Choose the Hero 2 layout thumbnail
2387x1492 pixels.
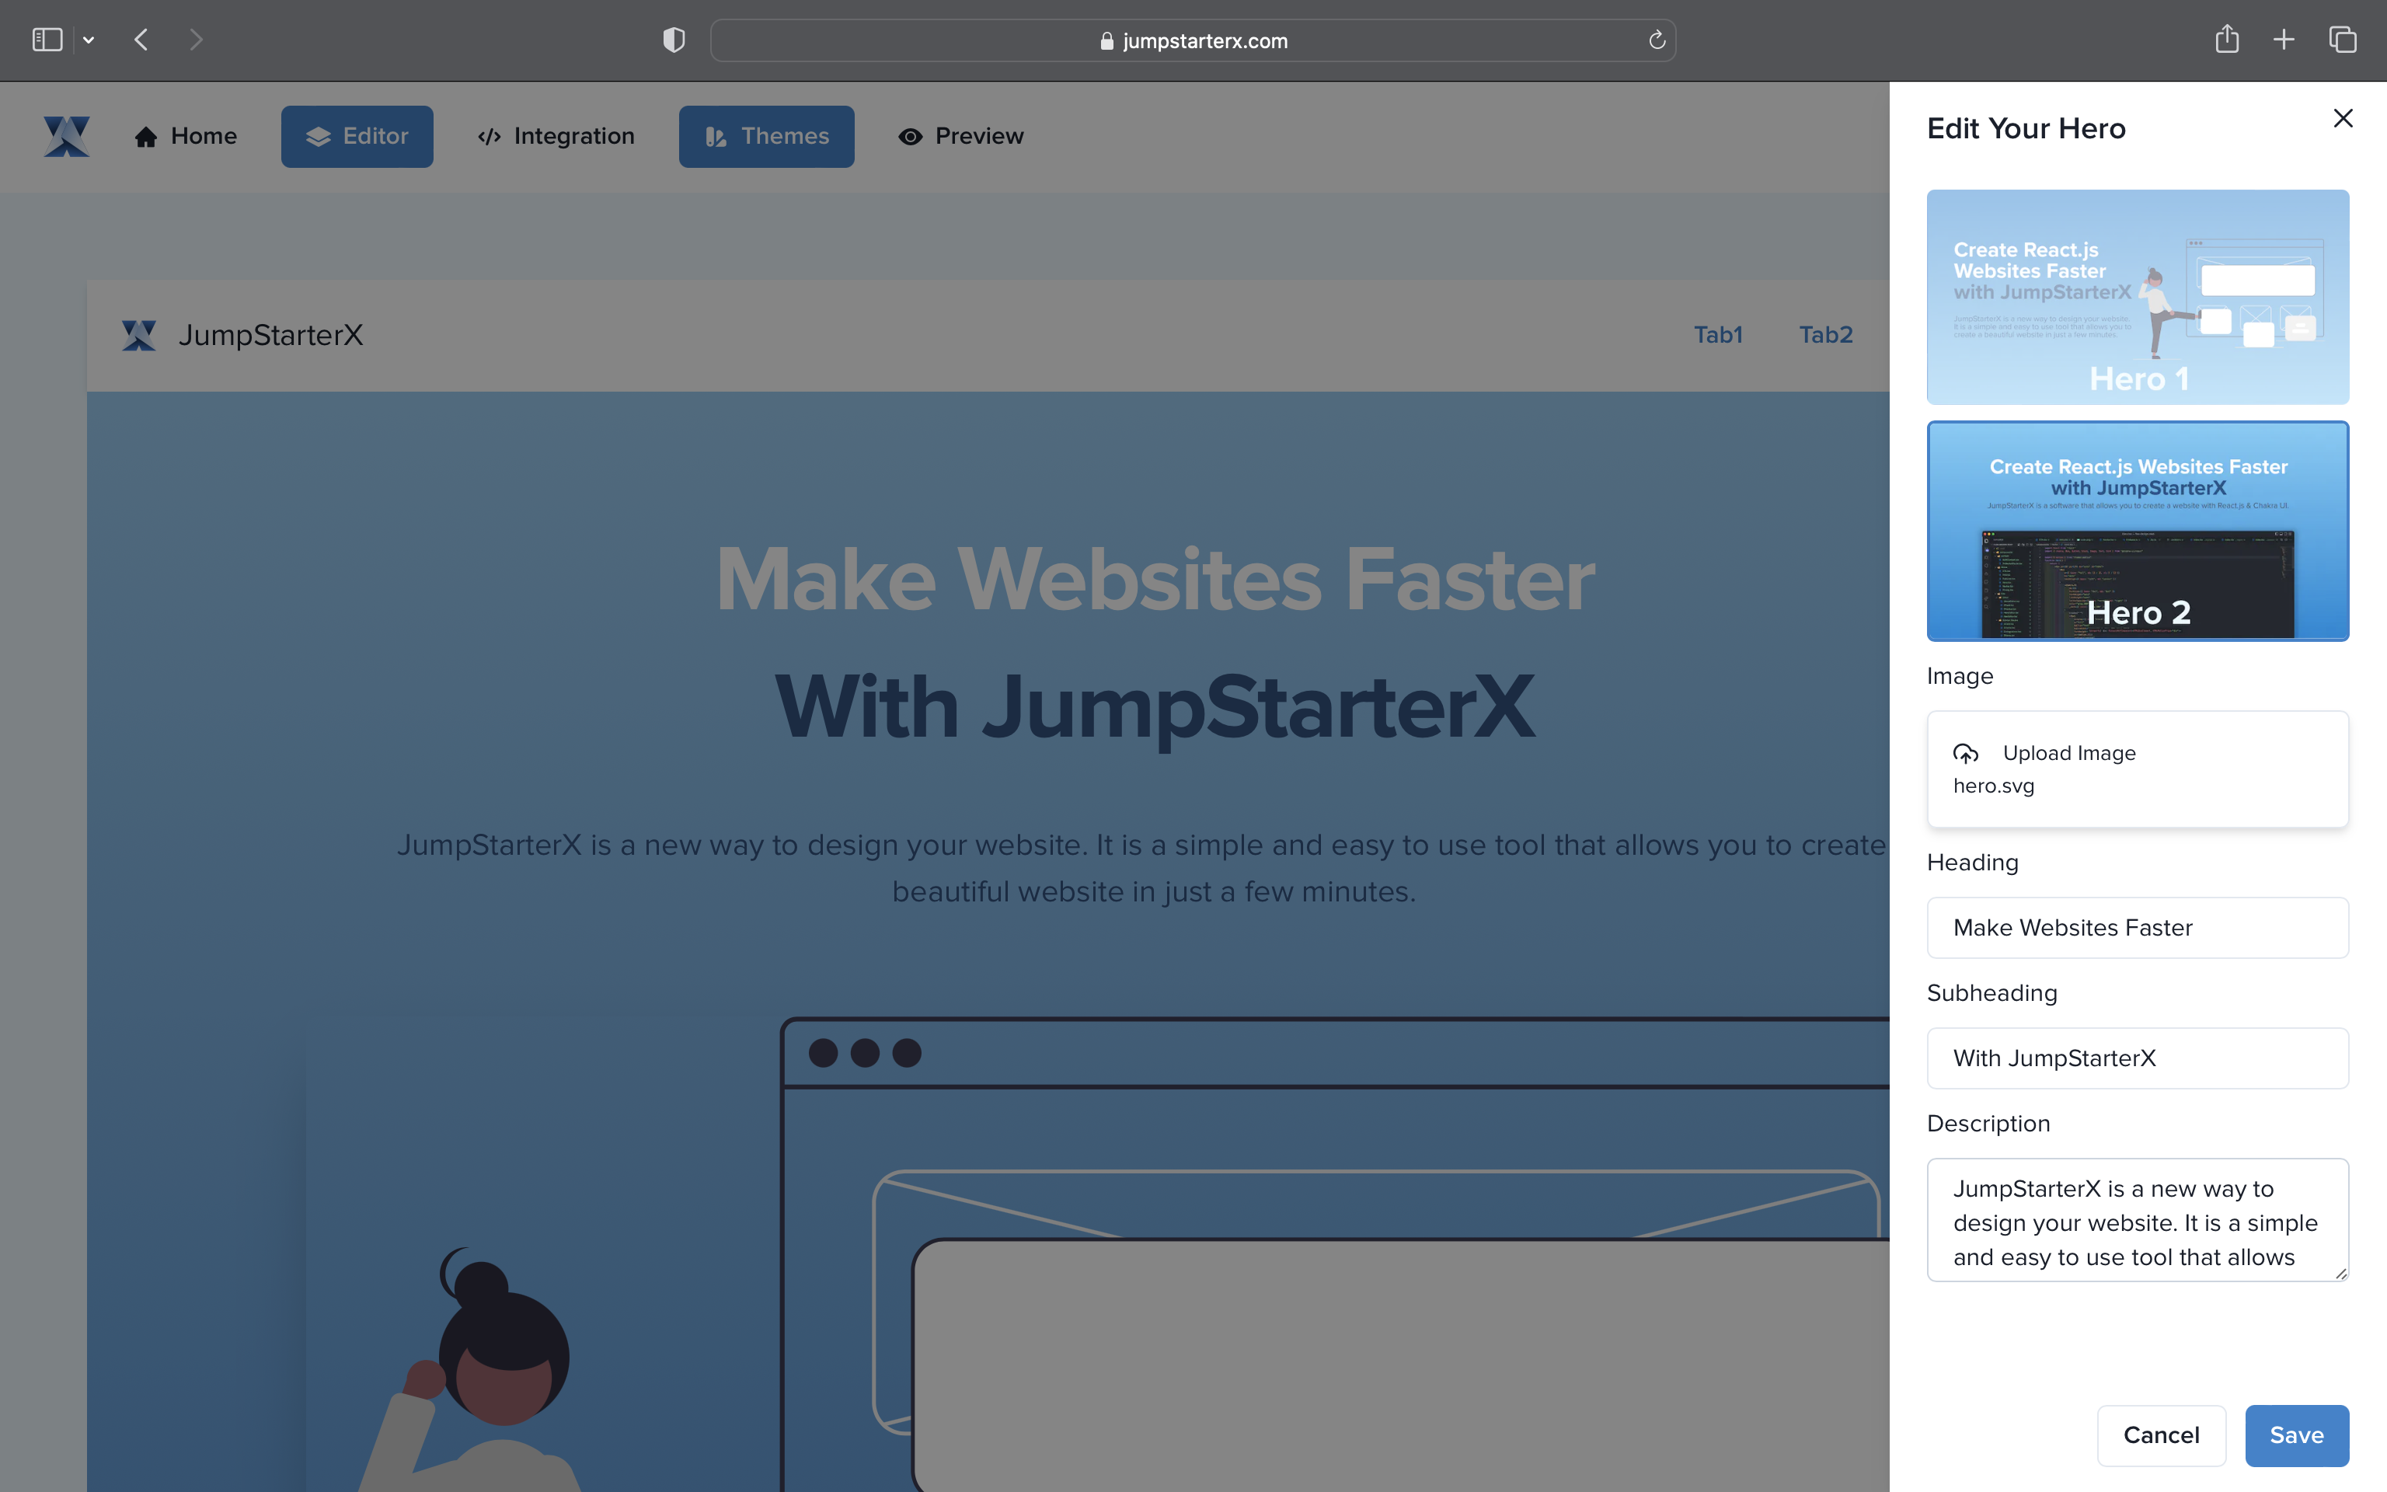[x=2138, y=531]
